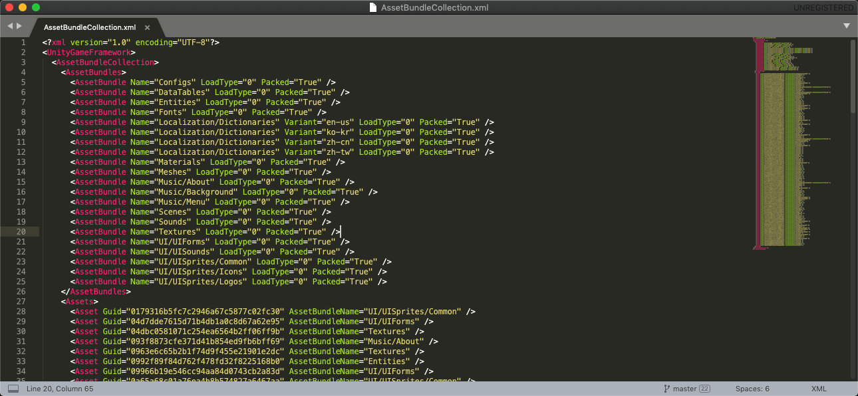This screenshot has height=396, width=858.
Task: Click the "Fonts" name value
Action: (x=170, y=112)
